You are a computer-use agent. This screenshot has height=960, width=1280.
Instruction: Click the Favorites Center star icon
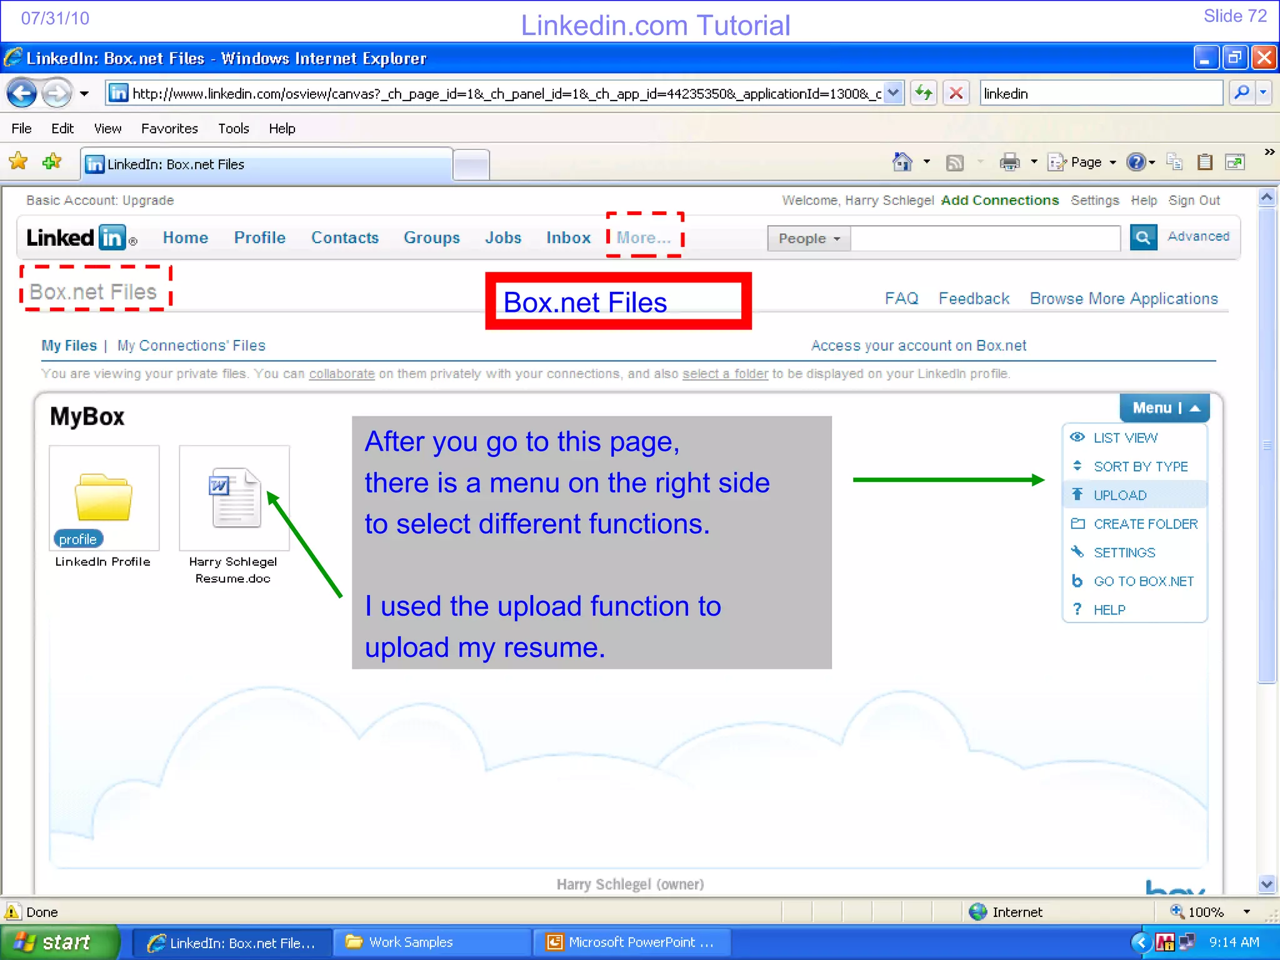19,162
